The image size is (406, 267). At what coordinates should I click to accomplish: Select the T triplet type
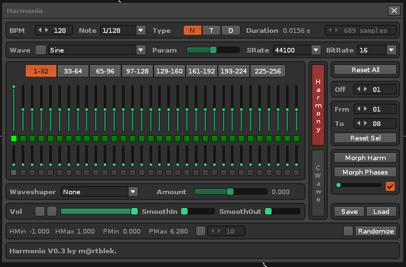(x=211, y=30)
